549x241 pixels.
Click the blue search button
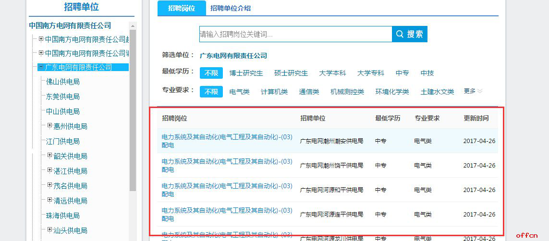click(409, 34)
